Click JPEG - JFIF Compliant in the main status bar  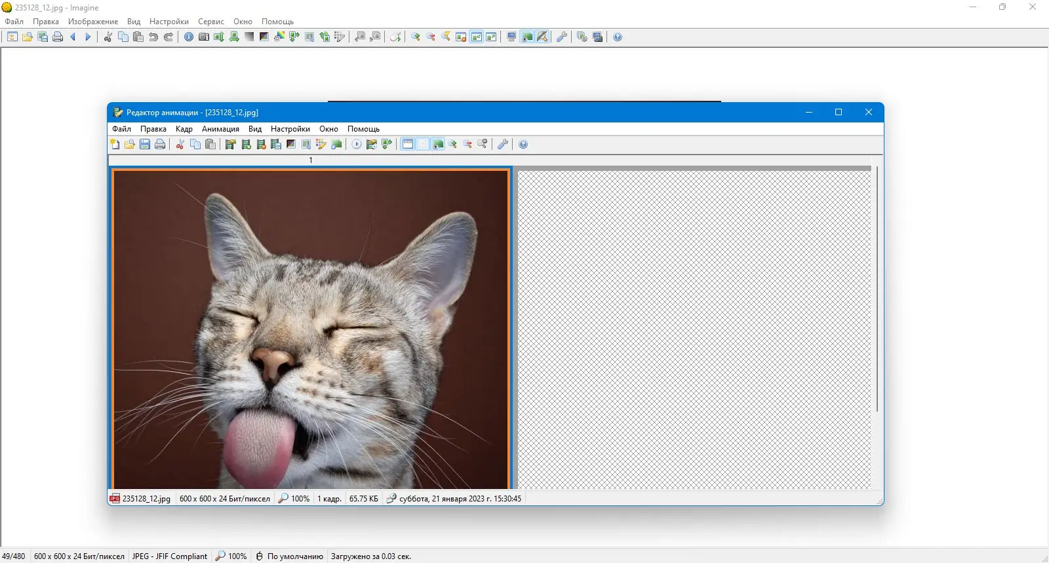coord(170,556)
